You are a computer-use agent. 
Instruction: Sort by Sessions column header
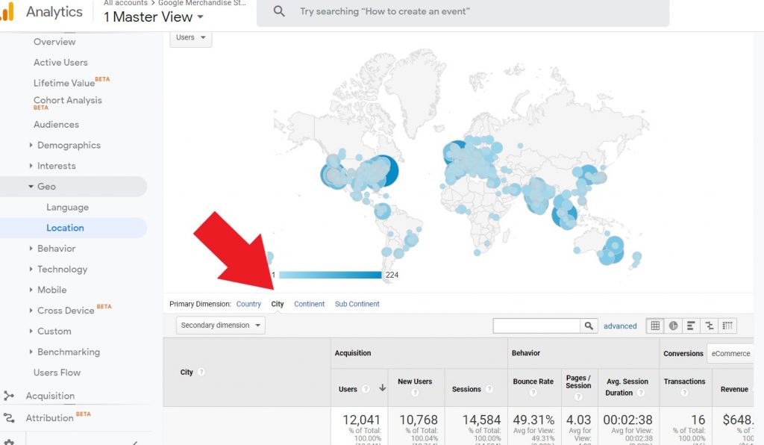(466, 389)
